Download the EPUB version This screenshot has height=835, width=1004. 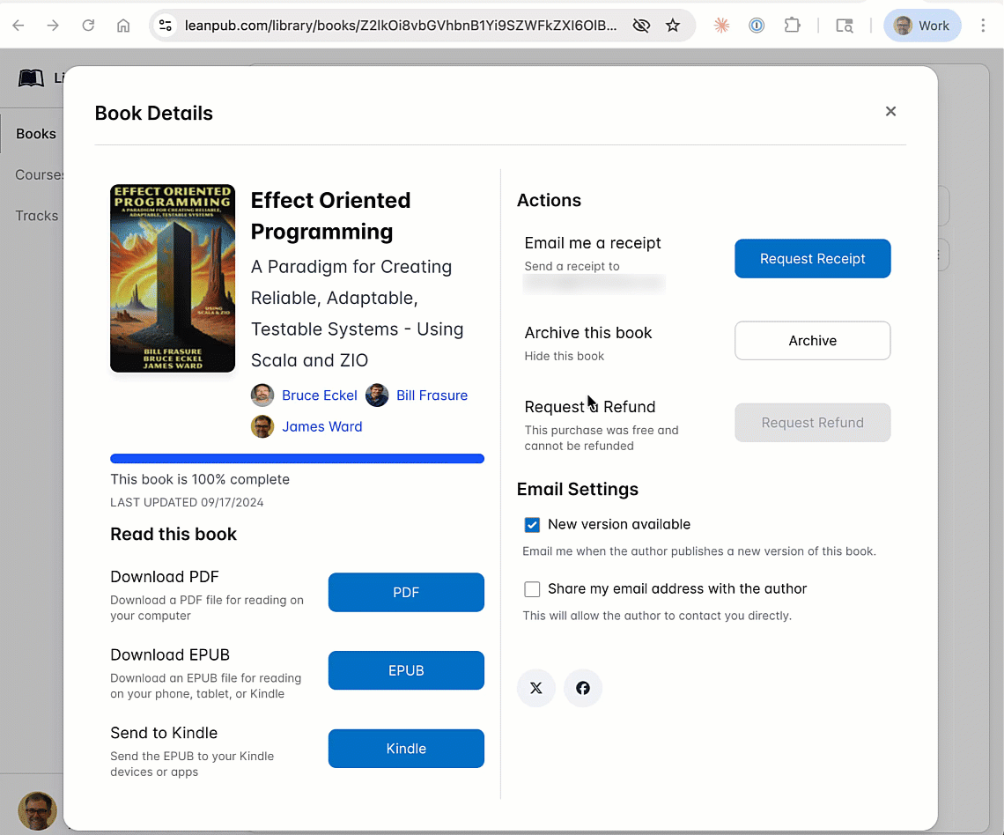click(406, 670)
